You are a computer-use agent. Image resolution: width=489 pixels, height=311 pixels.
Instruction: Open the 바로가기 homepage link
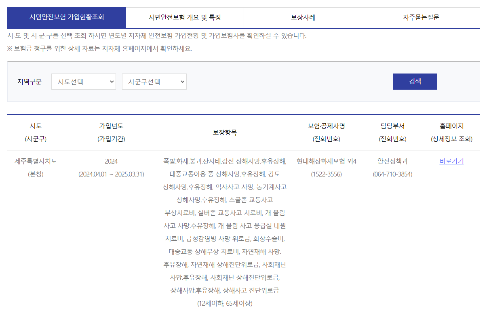451,161
